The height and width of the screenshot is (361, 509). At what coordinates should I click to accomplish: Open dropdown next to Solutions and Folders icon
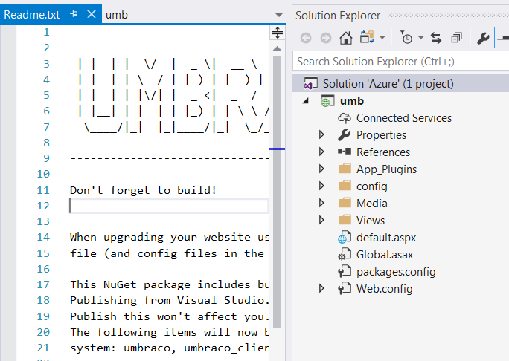[382, 38]
